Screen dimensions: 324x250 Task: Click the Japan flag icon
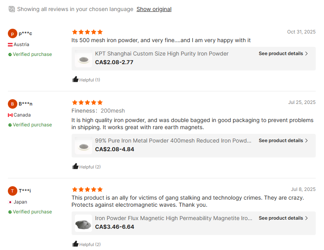(x=10, y=202)
